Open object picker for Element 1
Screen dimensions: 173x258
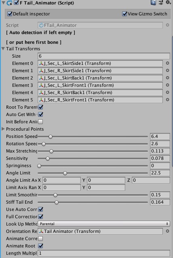click(167, 71)
